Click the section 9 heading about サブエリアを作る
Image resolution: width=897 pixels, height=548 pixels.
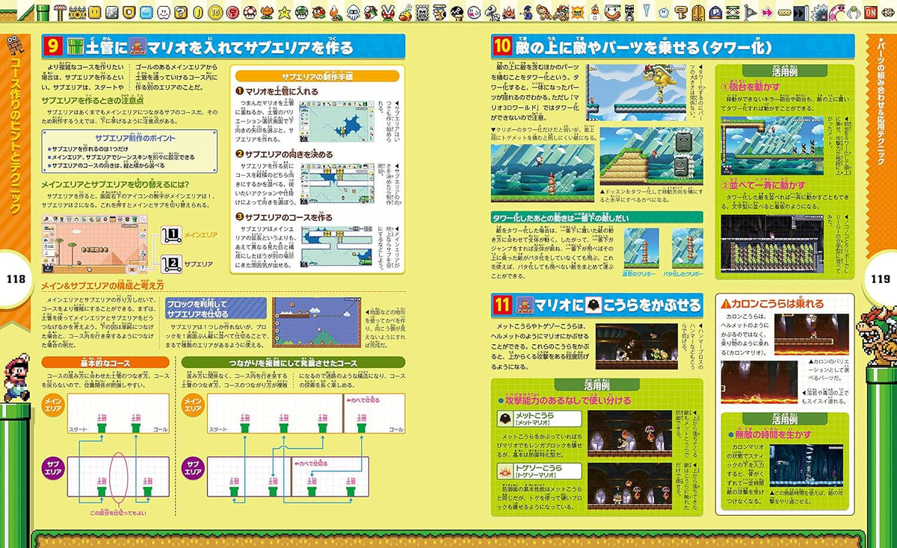point(223,47)
